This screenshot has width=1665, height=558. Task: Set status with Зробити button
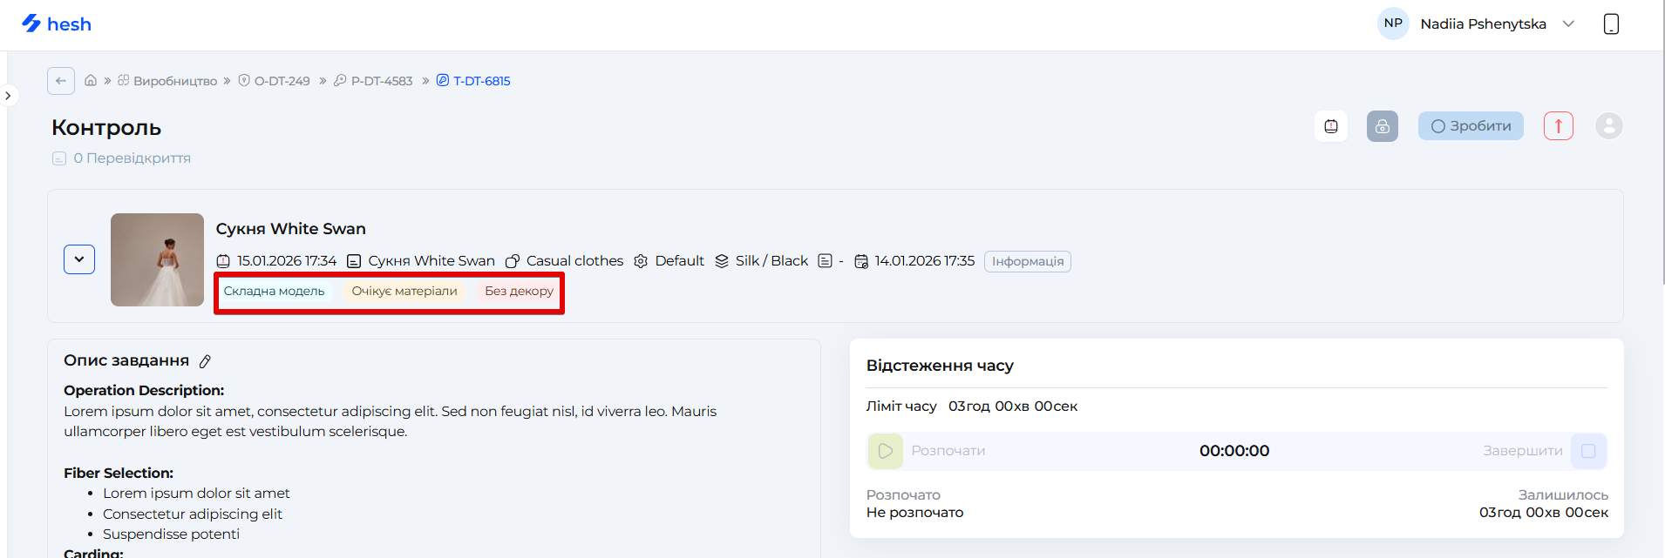(x=1471, y=126)
